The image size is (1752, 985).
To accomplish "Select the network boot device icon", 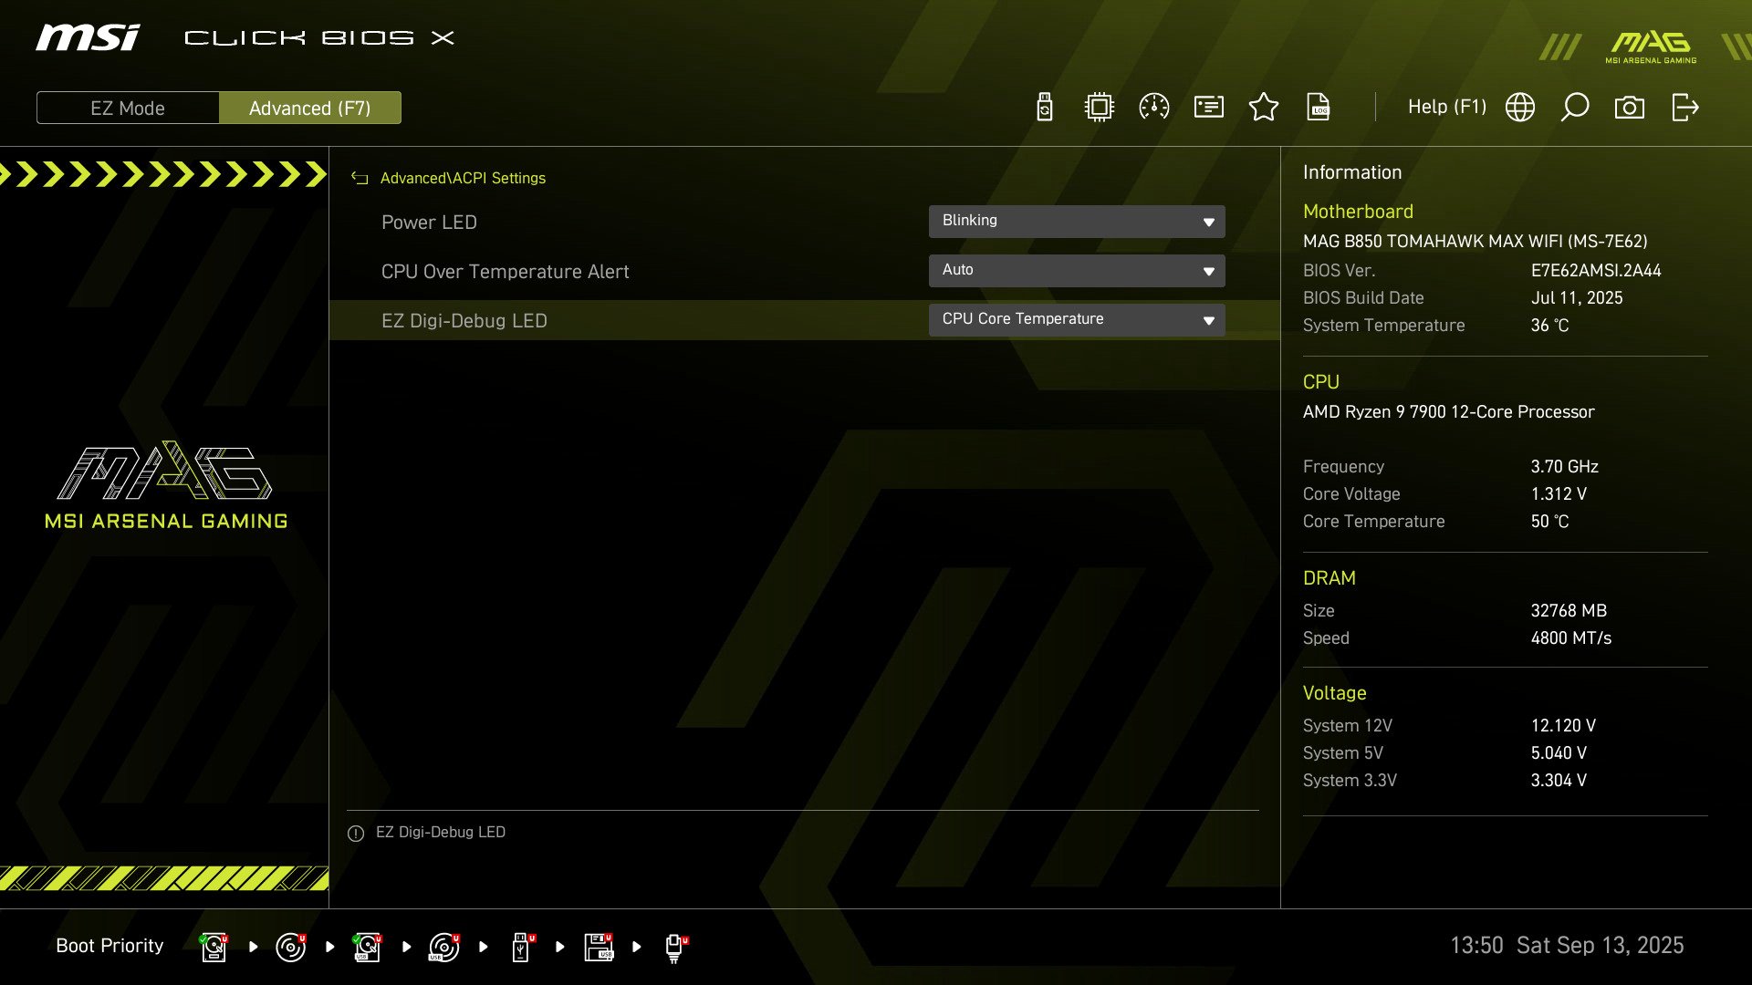I will 675,947.
